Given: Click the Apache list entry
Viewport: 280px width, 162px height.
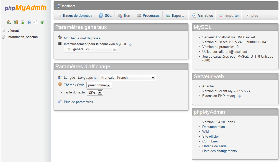Looking at the screenshot, I should pyautogui.click(x=208, y=86).
